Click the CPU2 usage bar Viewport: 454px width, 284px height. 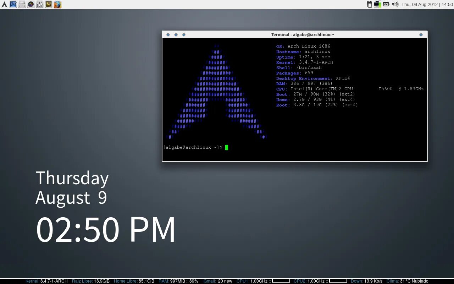[x=338, y=281]
